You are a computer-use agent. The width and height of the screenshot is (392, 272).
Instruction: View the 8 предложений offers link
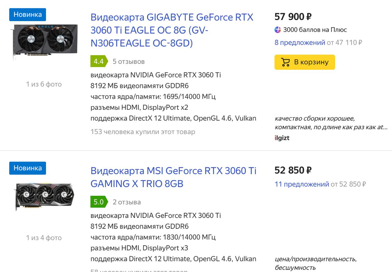[x=300, y=43]
